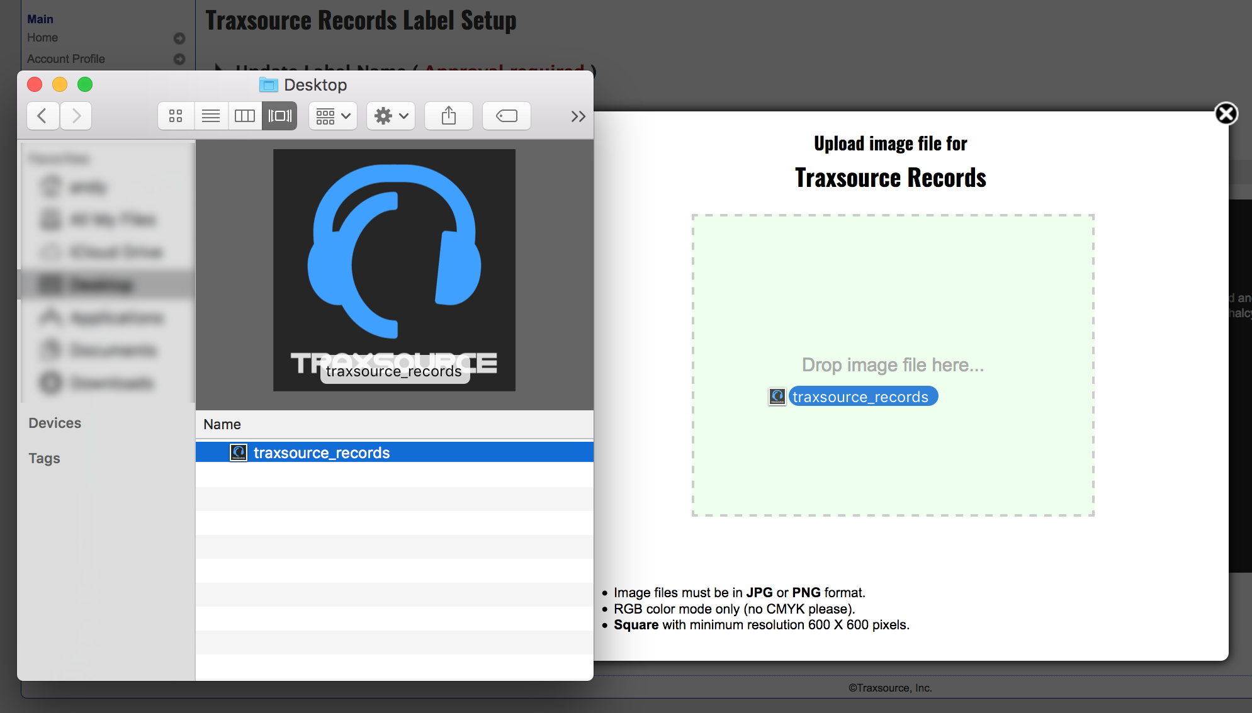
Task: Click the Devices sidebar heading
Action: (55, 423)
